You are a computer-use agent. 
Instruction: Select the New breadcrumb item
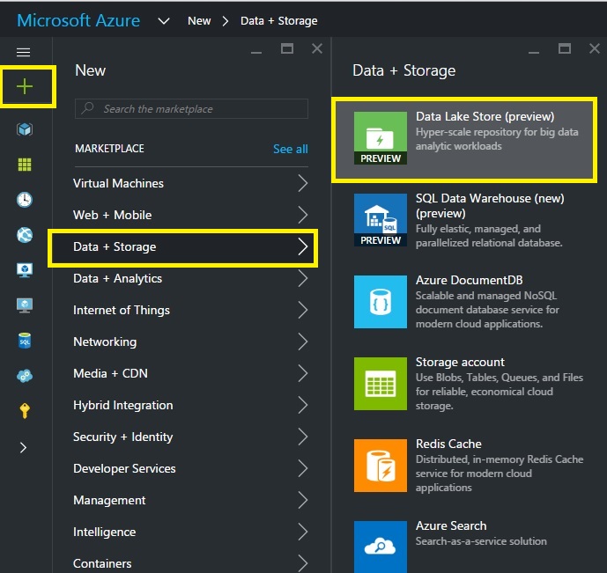199,21
